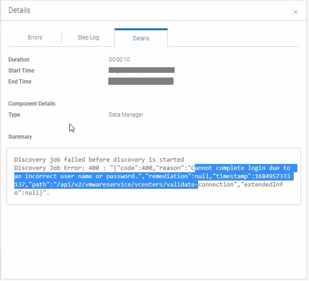Click the 'Discovery job failed' first line
This screenshot has width=309, height=281.
[99, 160]
